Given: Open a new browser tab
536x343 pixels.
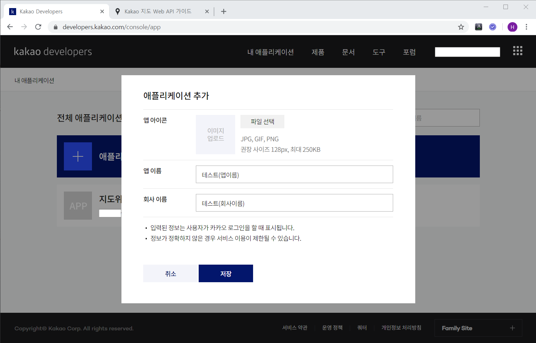Looking at the screenshot, I should click(x=224, y=12).
